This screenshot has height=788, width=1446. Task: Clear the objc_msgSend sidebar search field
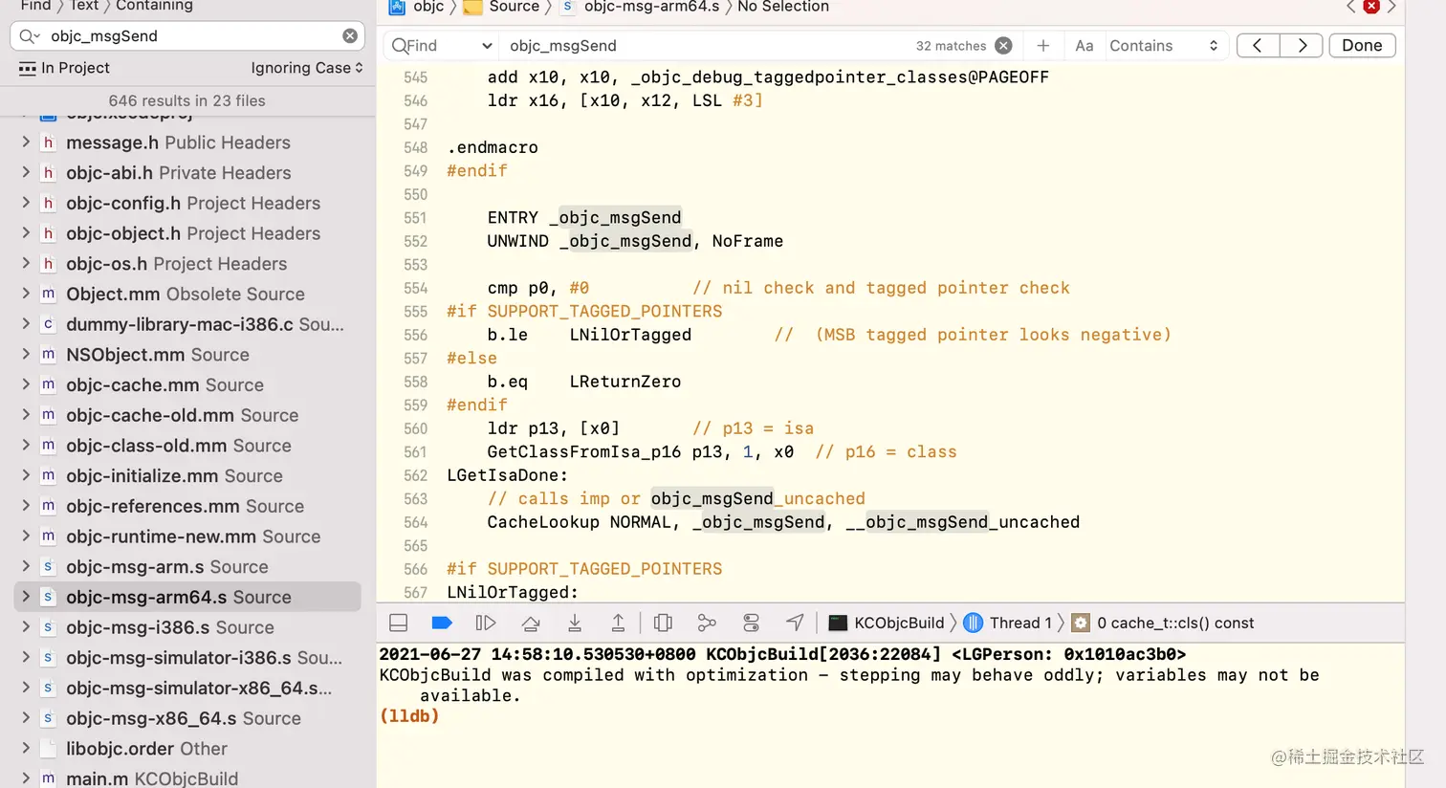pyautogui.click(x=350, y=35)
